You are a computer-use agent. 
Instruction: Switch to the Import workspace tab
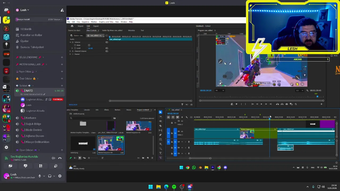click(80, 26)
